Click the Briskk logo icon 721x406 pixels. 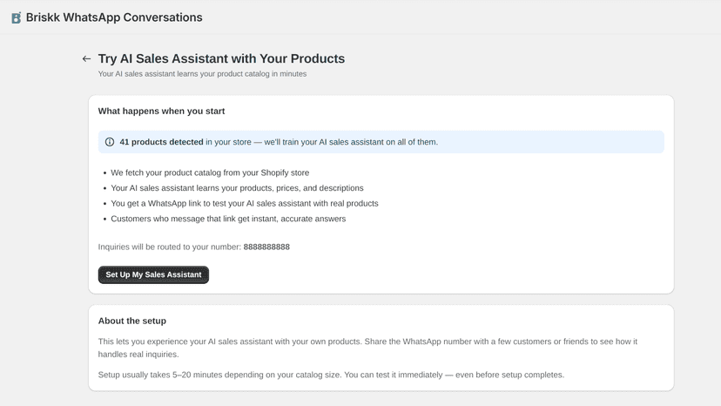16,17
